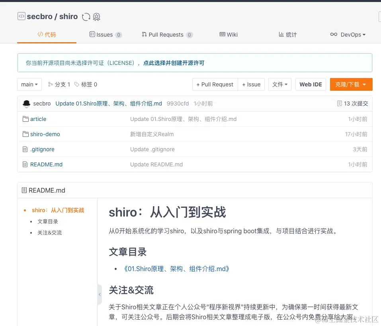The width and height of the screenshot is (381, 326).
Task: Click the + Pull Request button
Action: coord(215,84)
